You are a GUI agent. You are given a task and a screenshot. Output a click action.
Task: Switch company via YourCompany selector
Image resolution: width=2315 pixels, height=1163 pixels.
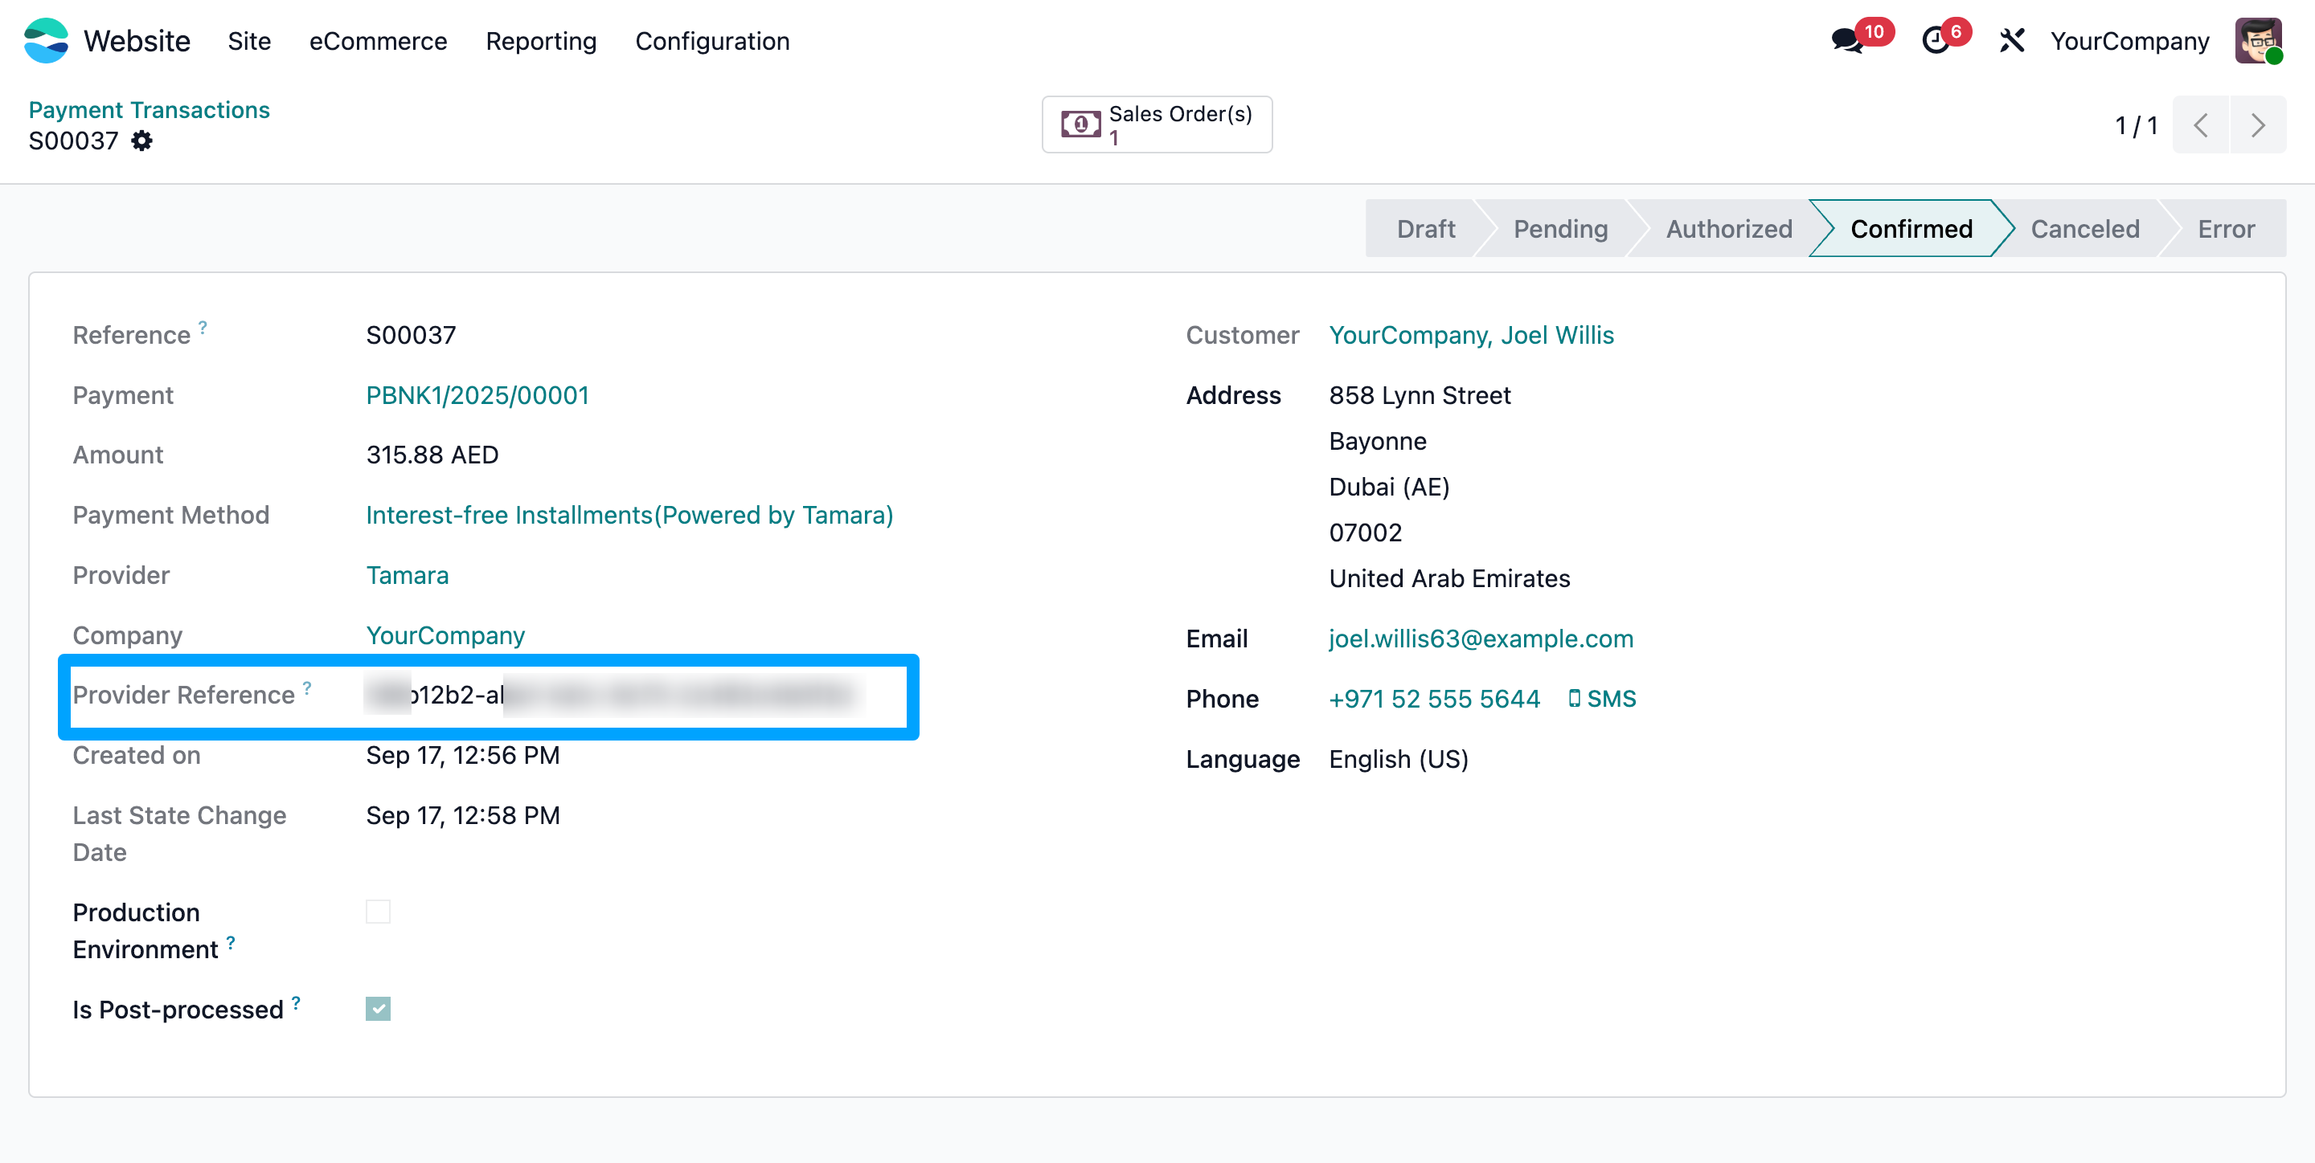2129,41
